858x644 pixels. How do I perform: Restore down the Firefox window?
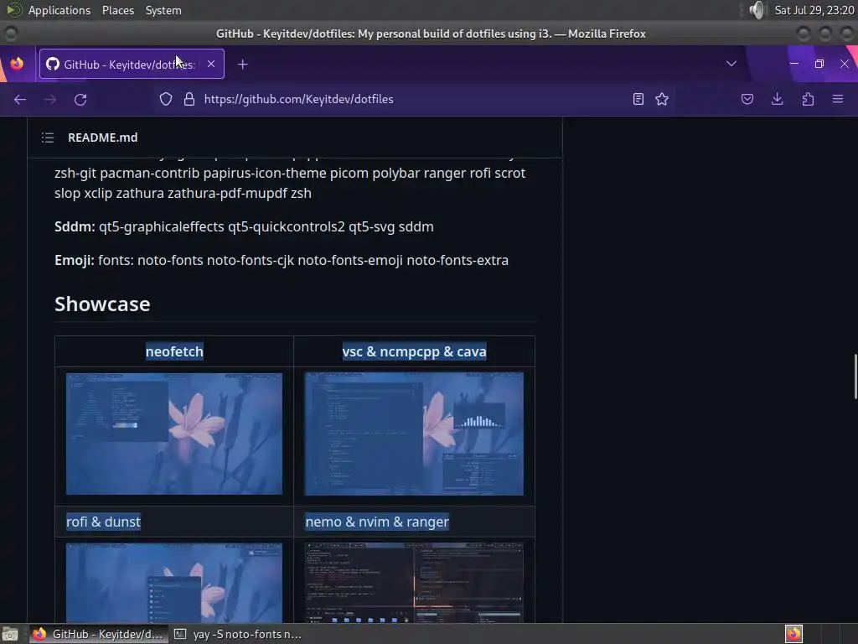coord(819,64)
